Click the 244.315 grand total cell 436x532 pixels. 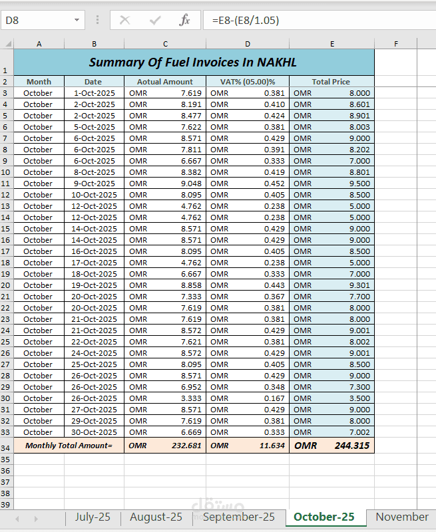click(331, 446)
